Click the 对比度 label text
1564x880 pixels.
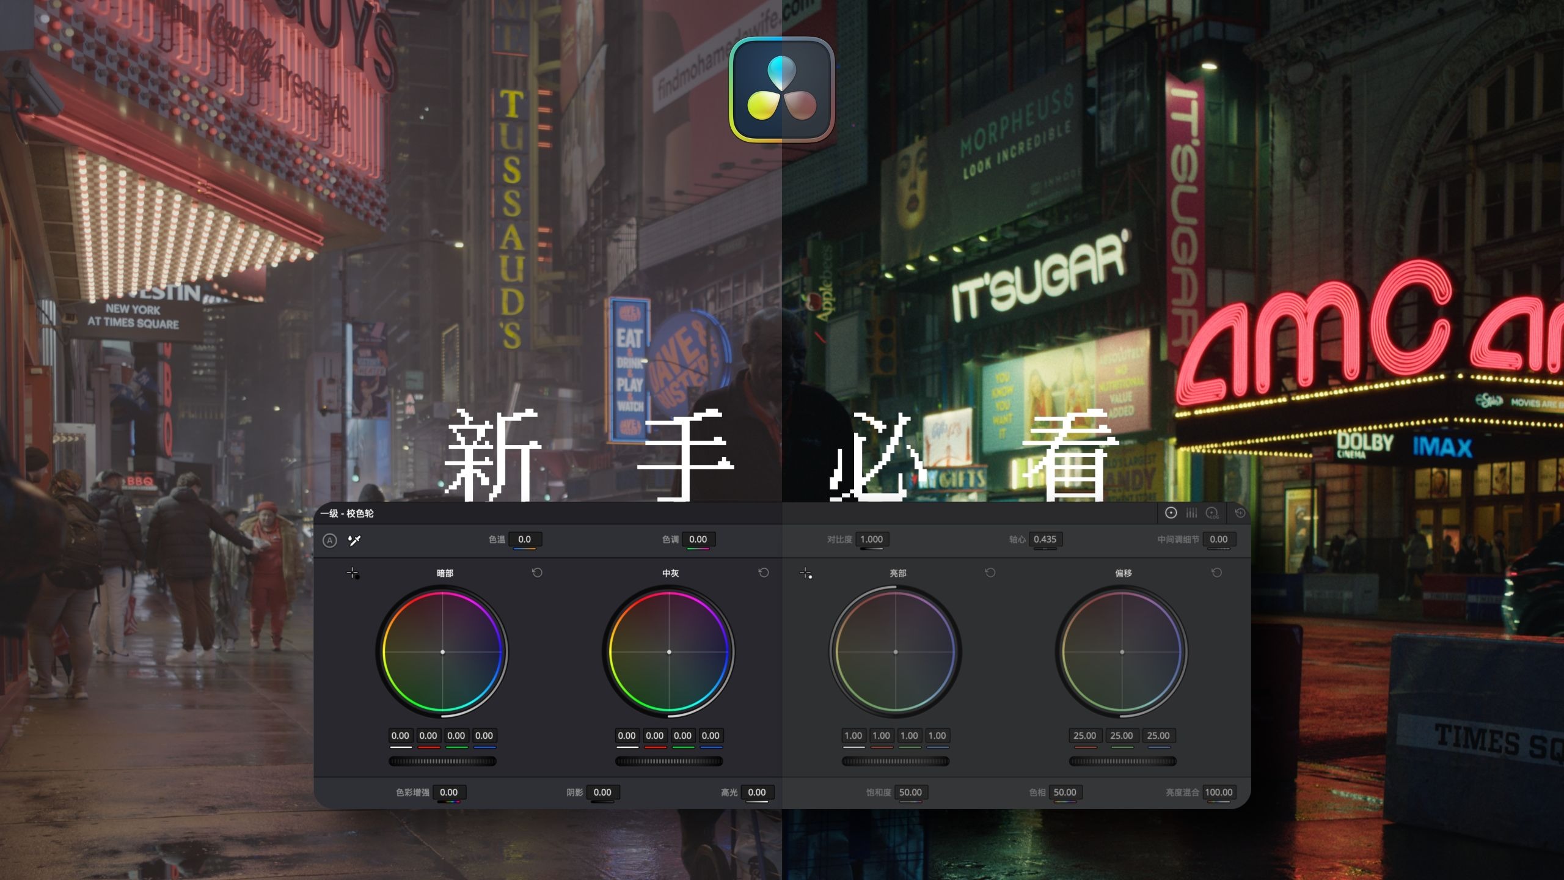tap(839, 540)
